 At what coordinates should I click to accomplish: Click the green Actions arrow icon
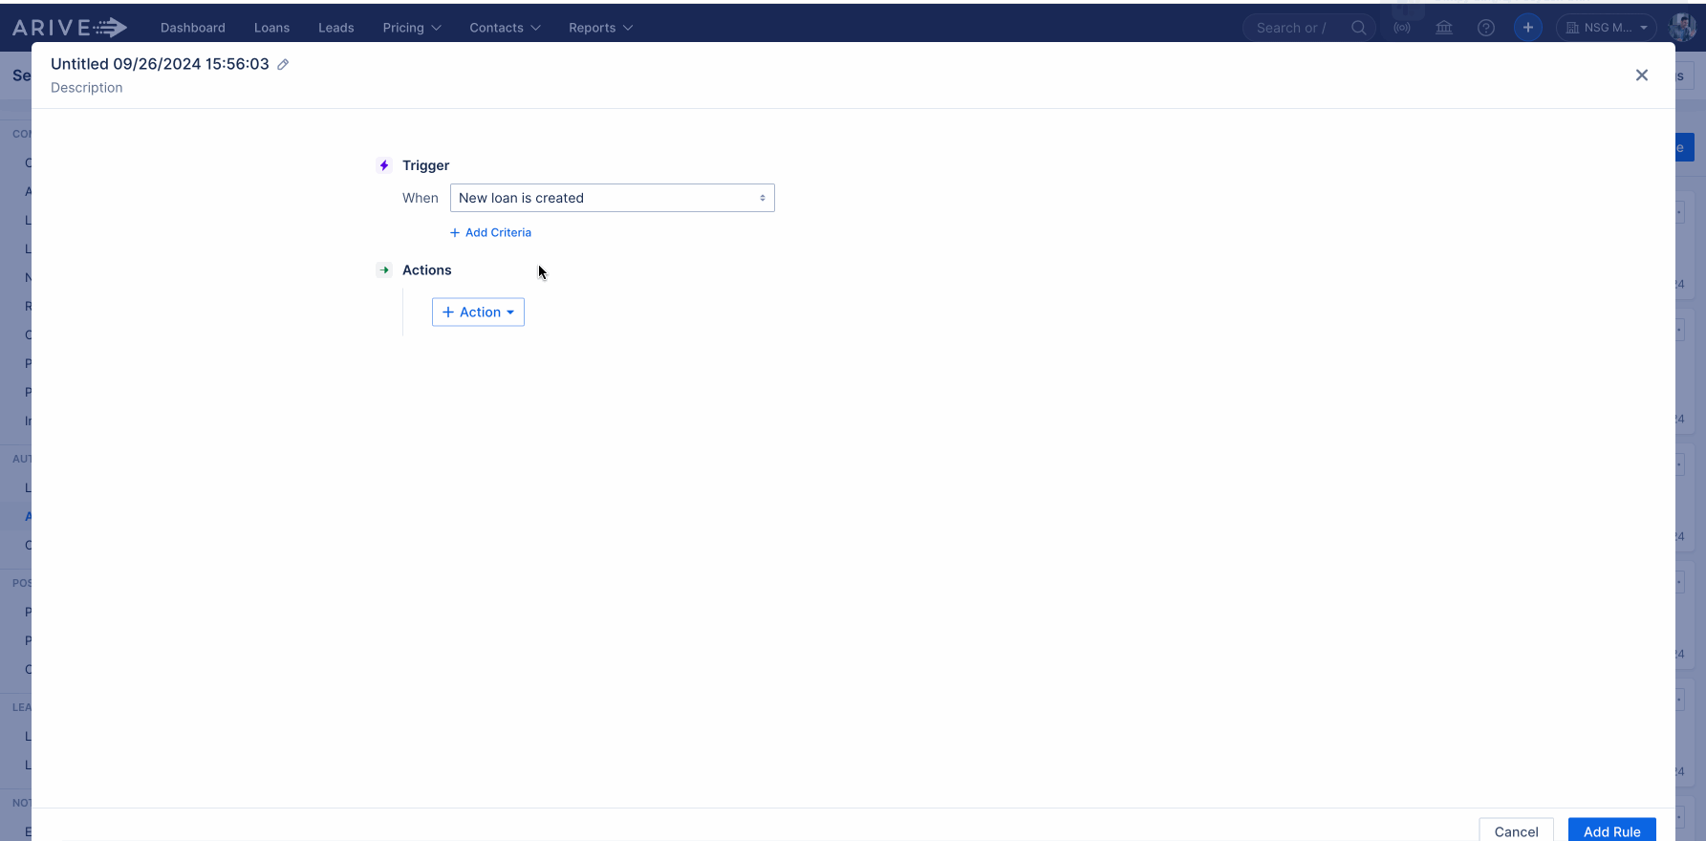coord(384,270)
